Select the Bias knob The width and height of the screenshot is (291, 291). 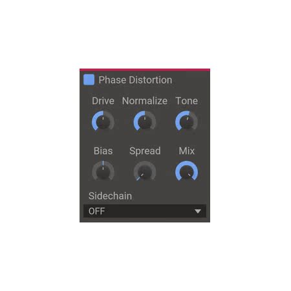pyautogui.click(x=103, y=171)
